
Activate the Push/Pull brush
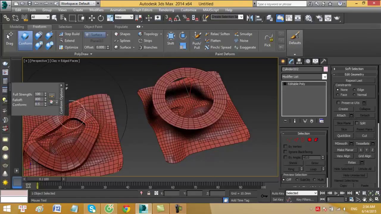pos(197,40)
